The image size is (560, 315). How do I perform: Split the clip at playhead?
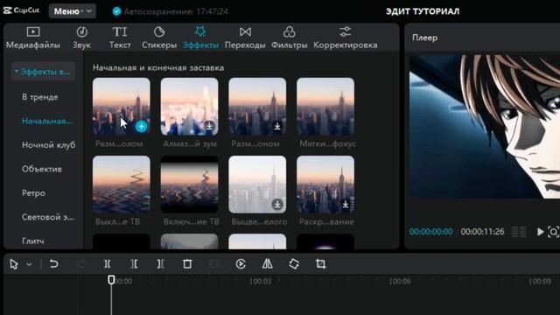(x=107, y=264)
